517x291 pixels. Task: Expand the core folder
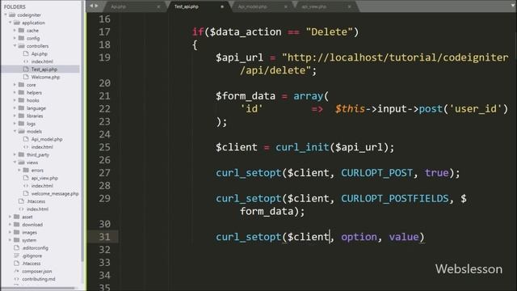15,85
